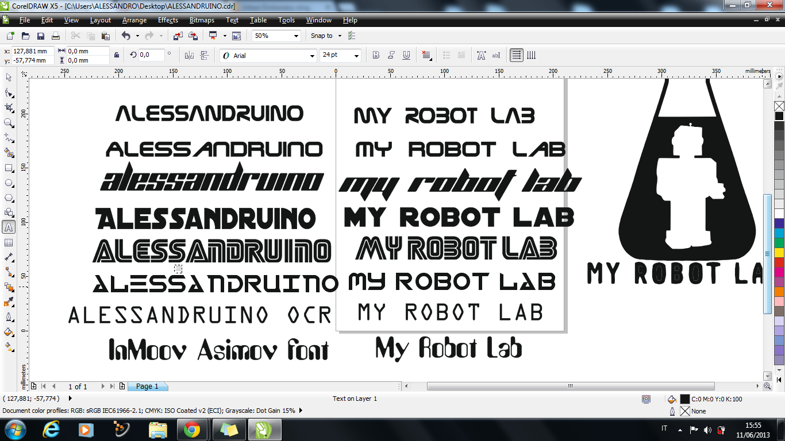This screenshot has height=441, width=785.
Task: Expand cursor coordinates status arrow
Action: click(70, 398)
